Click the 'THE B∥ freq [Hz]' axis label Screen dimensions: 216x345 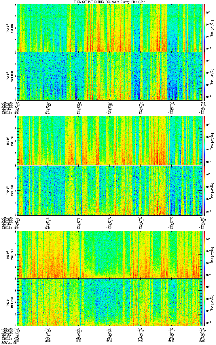point(10,302)
